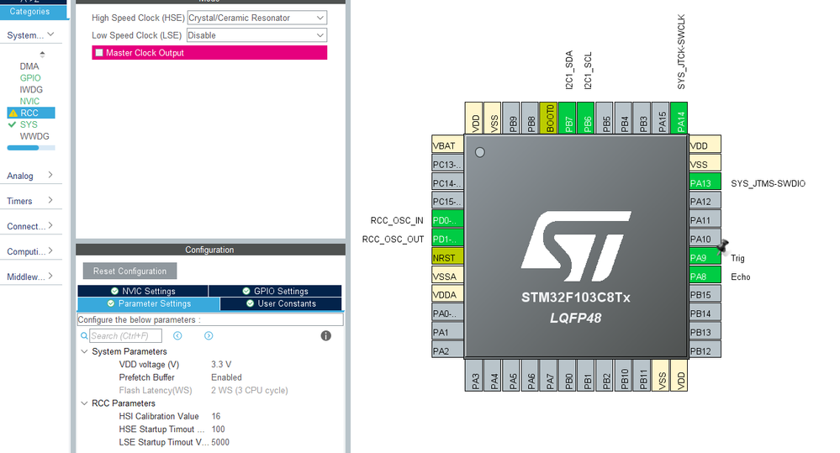Viewport: 840px width, 453px height.
Task: Click the PA8 pin labeled Echo
Action: [705, 277]
